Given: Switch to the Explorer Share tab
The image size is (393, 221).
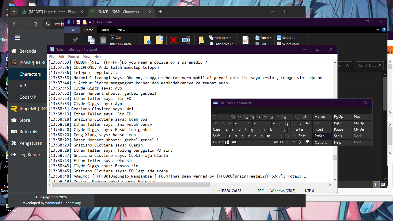Looking at the screenshot, I should (x=105, y=30).
